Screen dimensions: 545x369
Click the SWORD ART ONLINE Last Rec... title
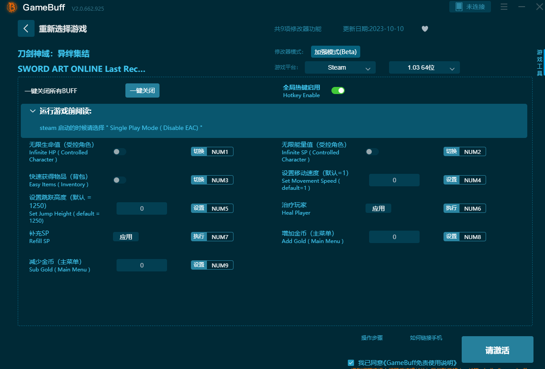click(x=82, y=69)
